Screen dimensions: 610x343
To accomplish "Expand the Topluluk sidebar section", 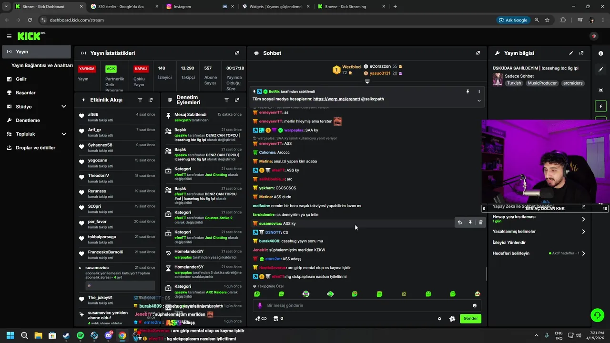I will tap(64, 134).
